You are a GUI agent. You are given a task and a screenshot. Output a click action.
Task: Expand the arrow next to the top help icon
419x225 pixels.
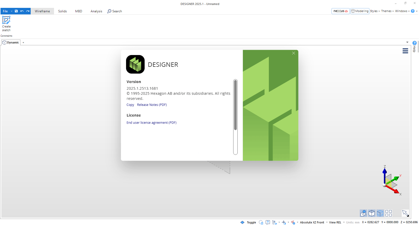pos(417,11)
